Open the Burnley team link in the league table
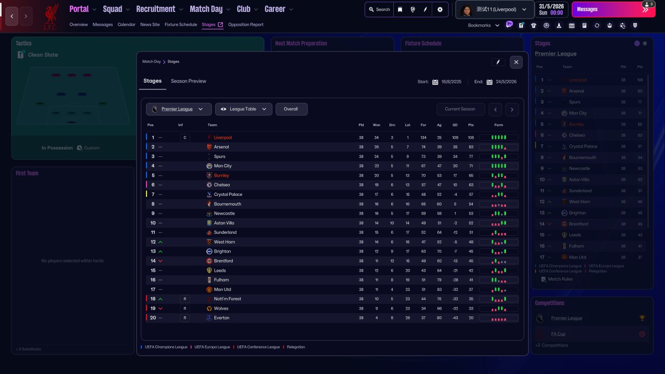This screenshot has width=665, height=374. (x=221, y=176)
